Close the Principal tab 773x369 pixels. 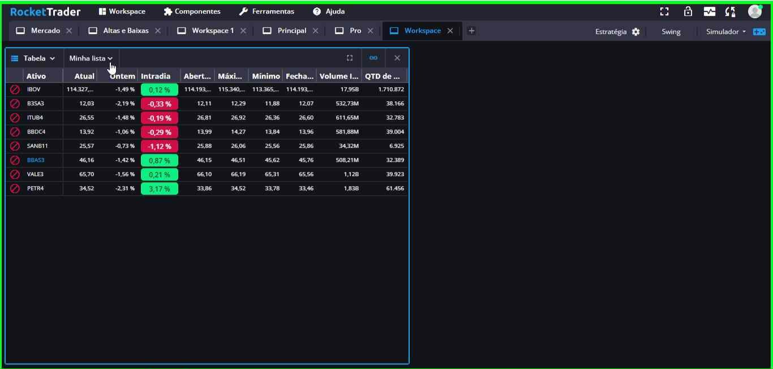click(316, 31)
